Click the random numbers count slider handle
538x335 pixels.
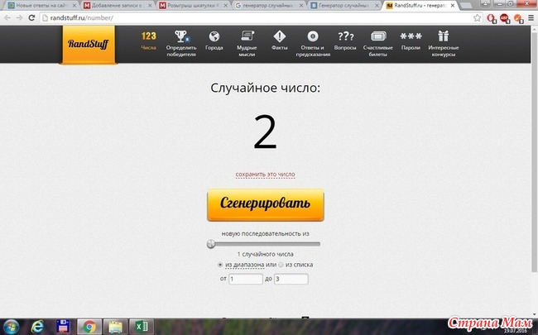coord(211,244)
